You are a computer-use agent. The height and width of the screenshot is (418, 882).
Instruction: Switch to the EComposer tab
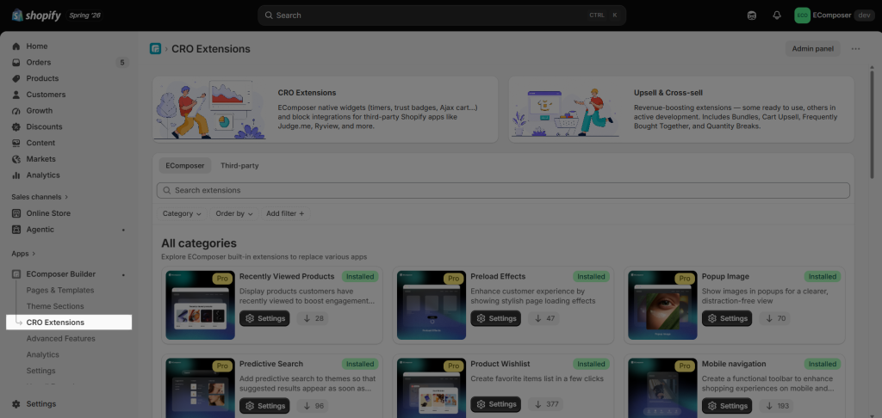[185, 166]
